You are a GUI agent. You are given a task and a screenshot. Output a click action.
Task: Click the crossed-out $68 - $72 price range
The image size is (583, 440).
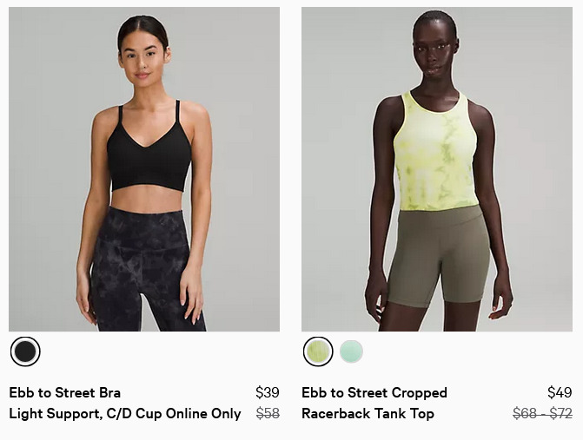(542, 414)
